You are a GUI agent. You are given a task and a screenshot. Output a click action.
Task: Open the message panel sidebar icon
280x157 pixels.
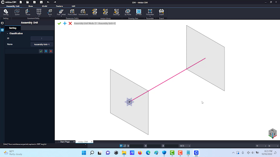click(2, 23)
